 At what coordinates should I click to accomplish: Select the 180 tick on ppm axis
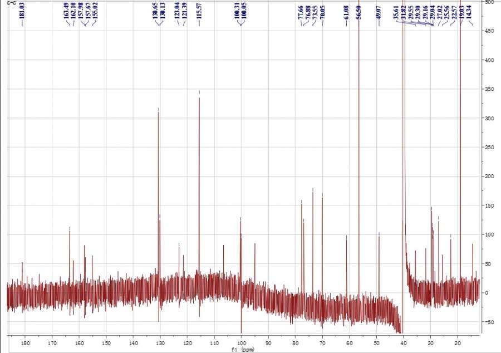(25, 344)
